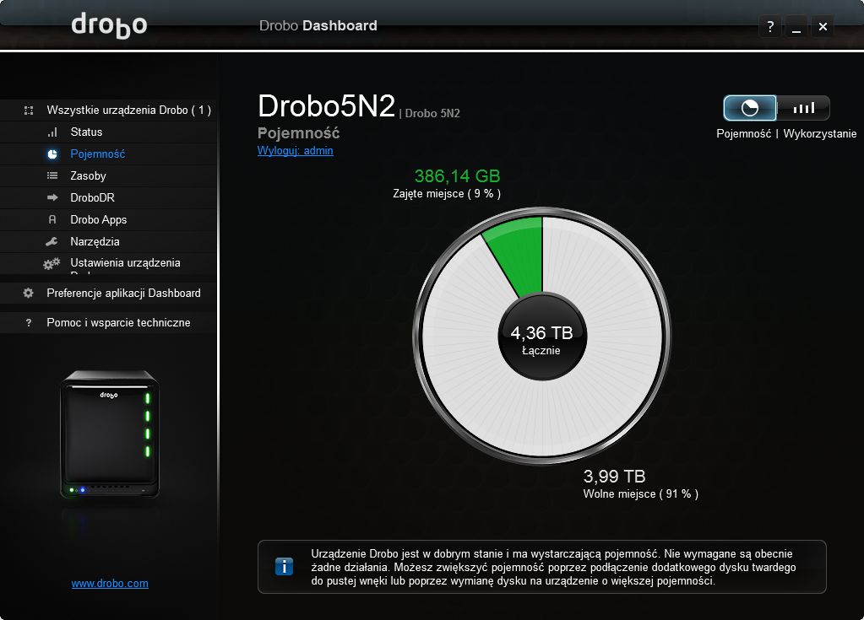Switch to pie chart capacity view
Image resolution: width=864 pixels, height=620 pixels.
(749, 108)
